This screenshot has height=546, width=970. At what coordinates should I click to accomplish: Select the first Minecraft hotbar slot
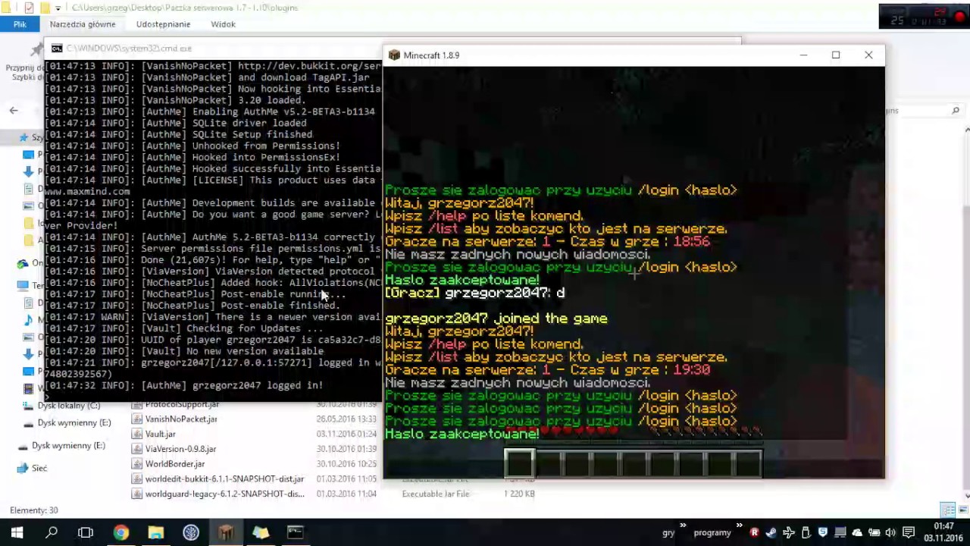click(x=520, y=463)
